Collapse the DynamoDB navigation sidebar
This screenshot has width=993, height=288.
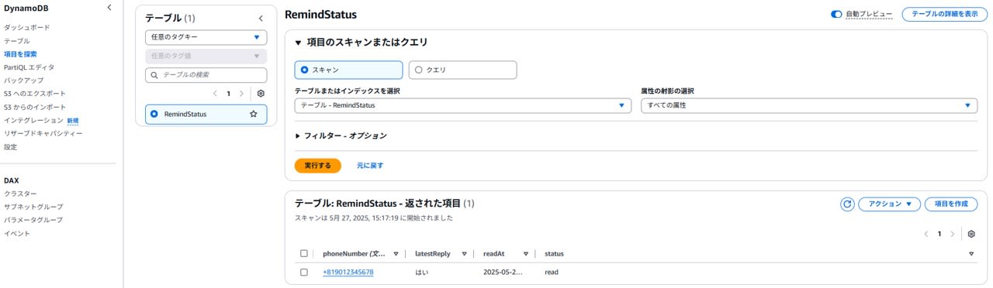coord(109,8)
